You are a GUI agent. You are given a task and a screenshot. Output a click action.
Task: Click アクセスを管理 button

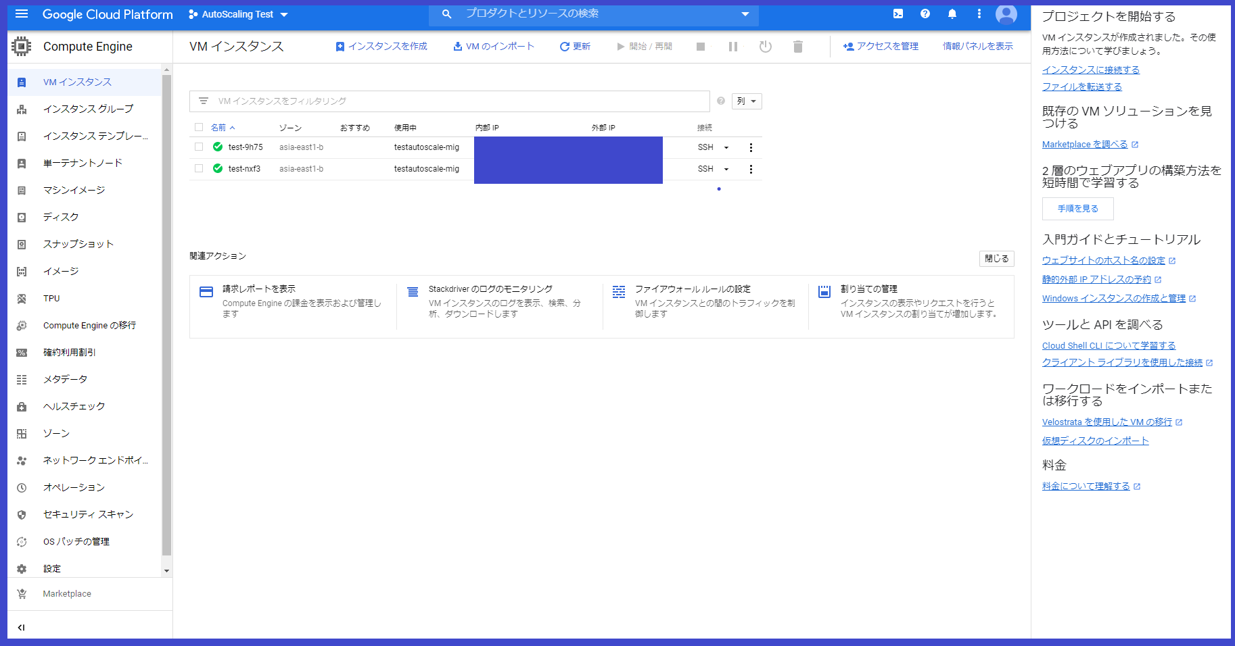pos(881,47)
